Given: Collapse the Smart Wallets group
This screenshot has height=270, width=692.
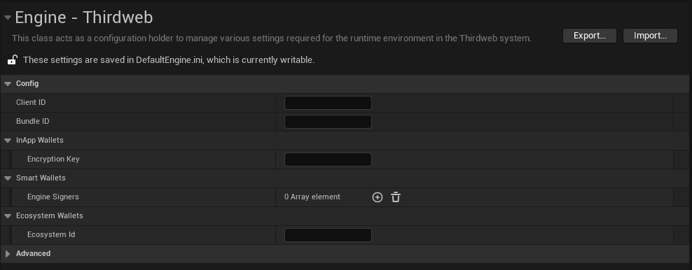Looking at the screenshot, I should [x=8, y=178].
